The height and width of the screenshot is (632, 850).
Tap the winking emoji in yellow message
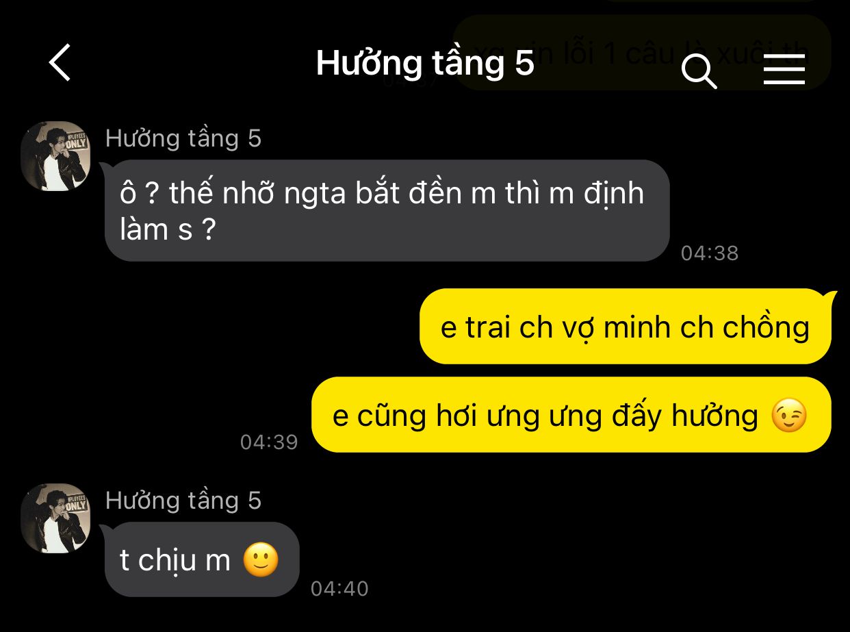click(x=789, y=416)
